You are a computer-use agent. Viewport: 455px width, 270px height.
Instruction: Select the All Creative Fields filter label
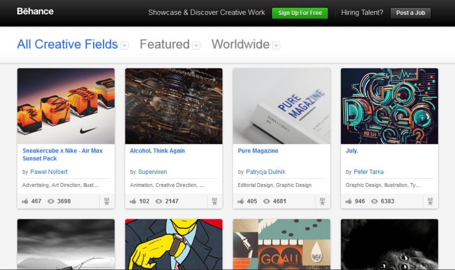coord(67,44)
